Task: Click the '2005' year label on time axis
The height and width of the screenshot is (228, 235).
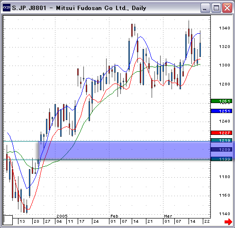Action: (62, 216)
